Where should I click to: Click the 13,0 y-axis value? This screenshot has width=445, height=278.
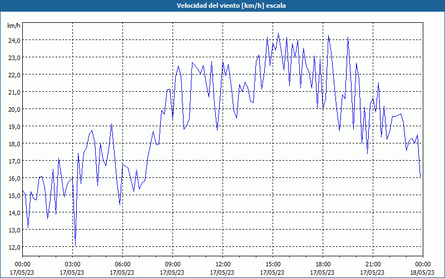tap(14, 230)
